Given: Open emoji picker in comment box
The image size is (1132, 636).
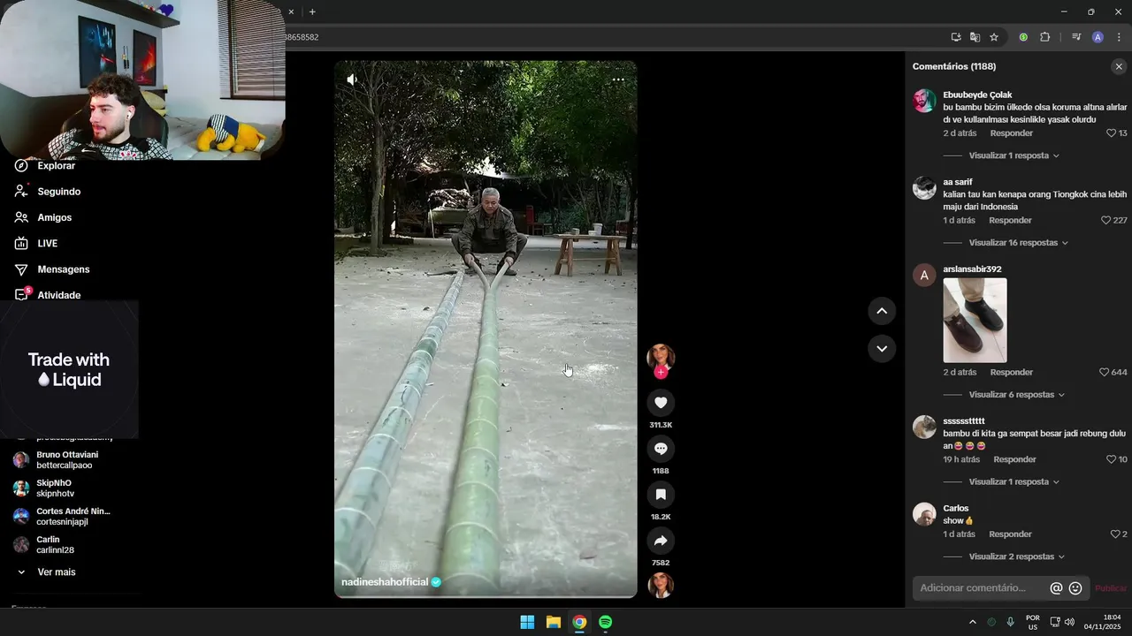Looking at the screenshot, I should click(x=1075, y=588).
